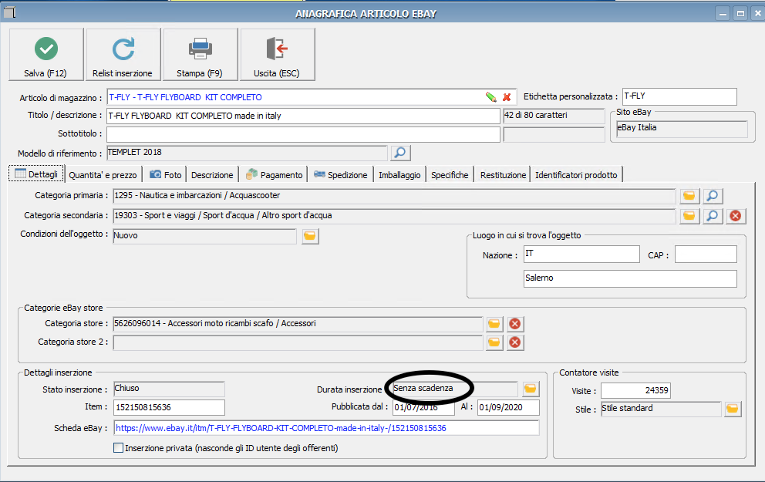Go to the Foto tab
The image size is (765, 482).
[165, 174]
